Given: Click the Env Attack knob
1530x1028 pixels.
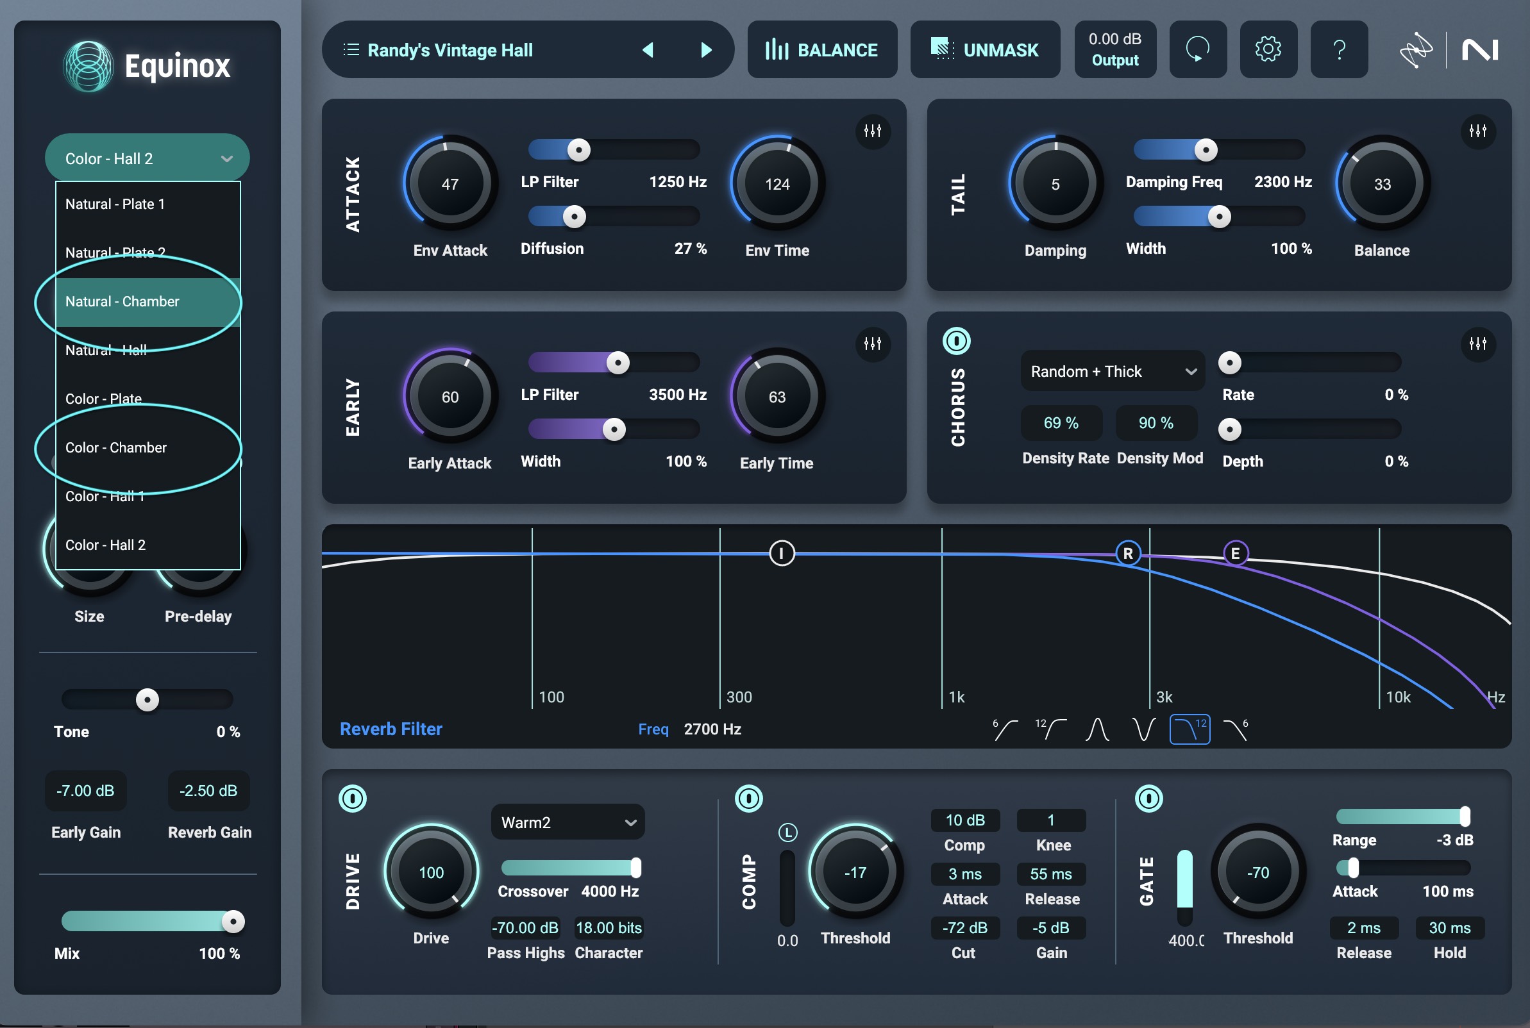Looking at the screenshot, I should [450, 183].
